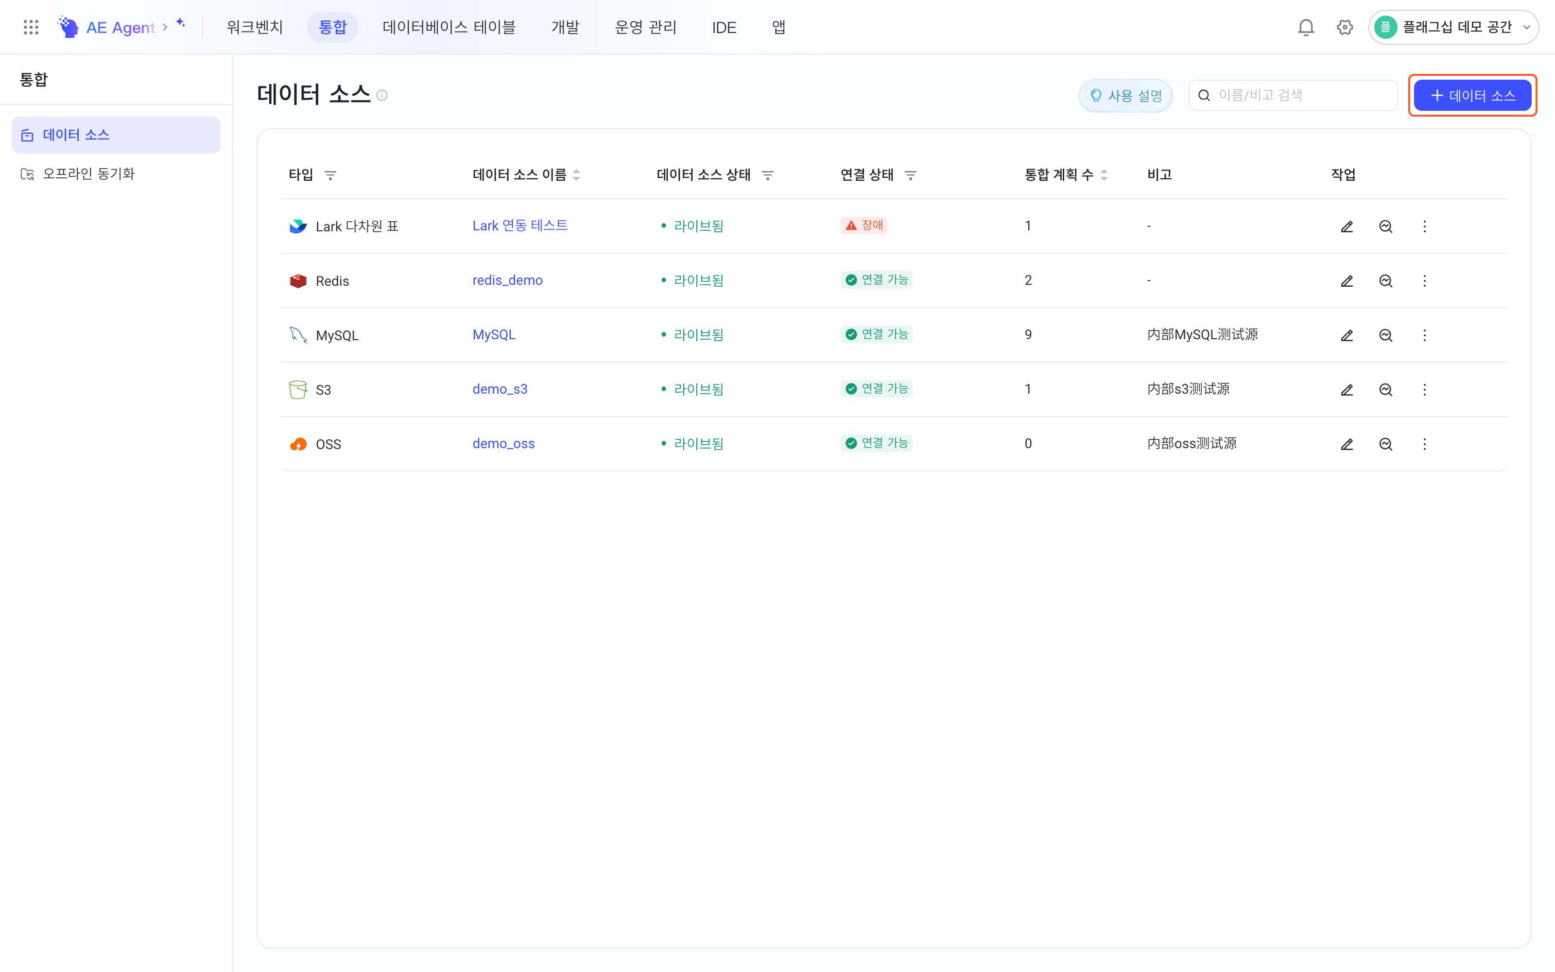The image size is (1555, 972).
Task: Sort by 통합 계획 수 column
Action: click(1104, 175)
